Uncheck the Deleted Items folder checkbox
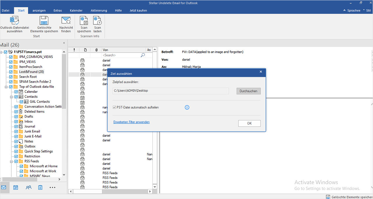 coord(16,112)
